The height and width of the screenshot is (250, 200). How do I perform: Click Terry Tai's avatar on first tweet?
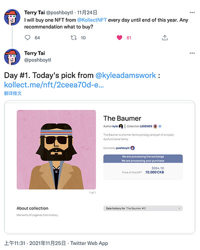12,17
